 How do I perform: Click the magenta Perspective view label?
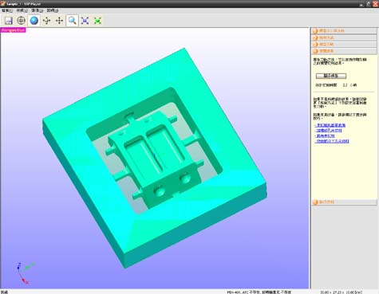click(x=14, y=30)
